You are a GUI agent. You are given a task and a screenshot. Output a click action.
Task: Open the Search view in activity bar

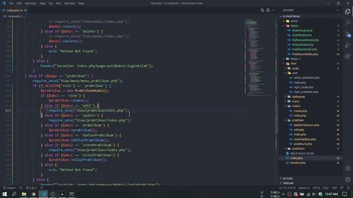tap(348, 23)
